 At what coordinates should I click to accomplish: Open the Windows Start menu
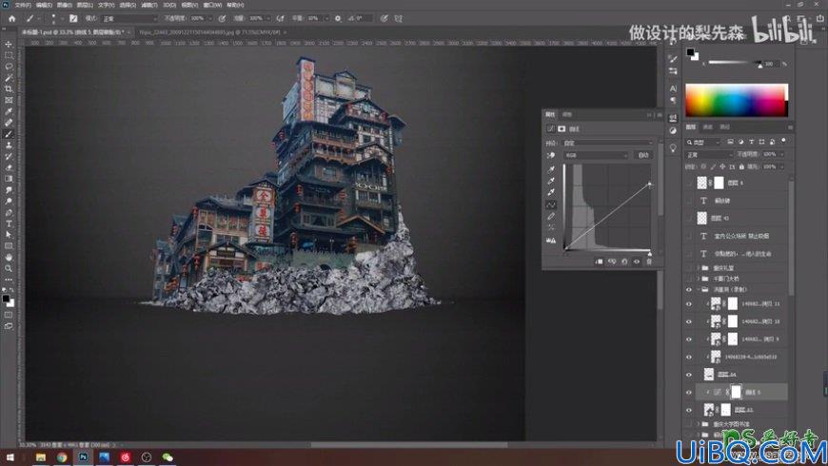pyautogui.click(x=10, y=457)
